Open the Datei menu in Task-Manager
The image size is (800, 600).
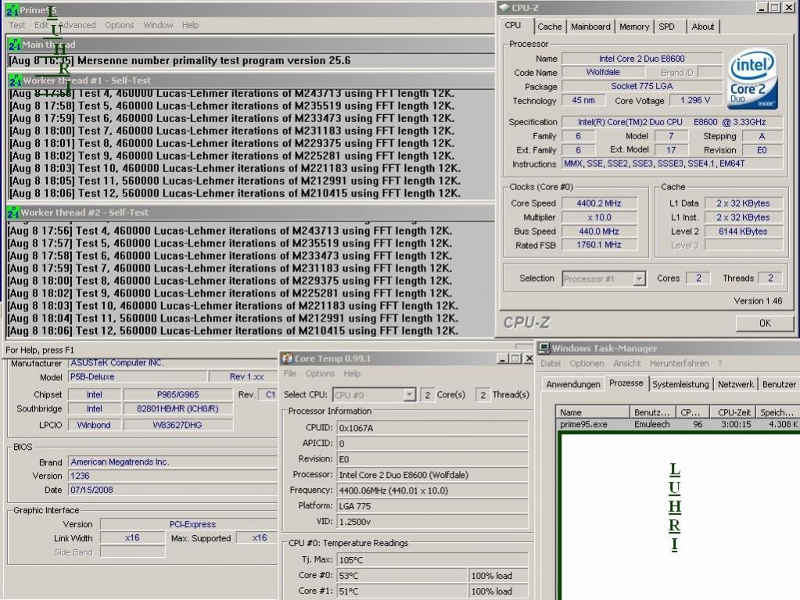(551, 363)
